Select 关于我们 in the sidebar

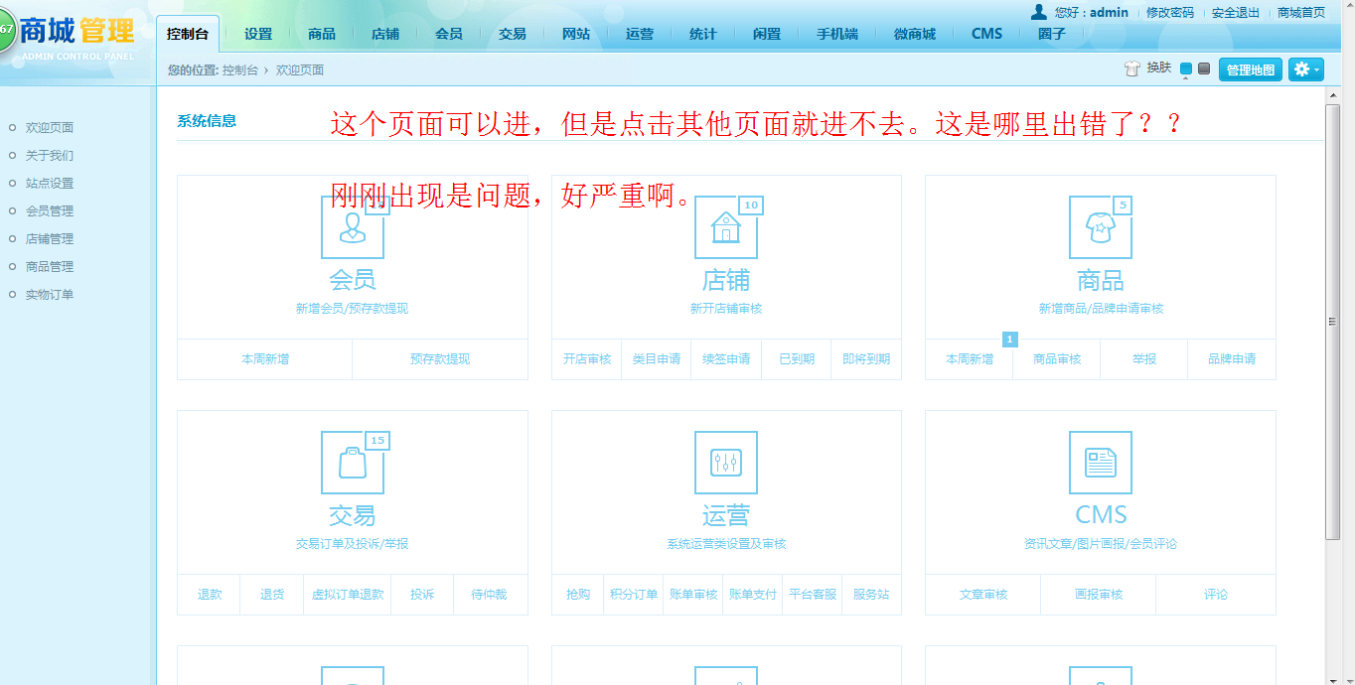50,156
